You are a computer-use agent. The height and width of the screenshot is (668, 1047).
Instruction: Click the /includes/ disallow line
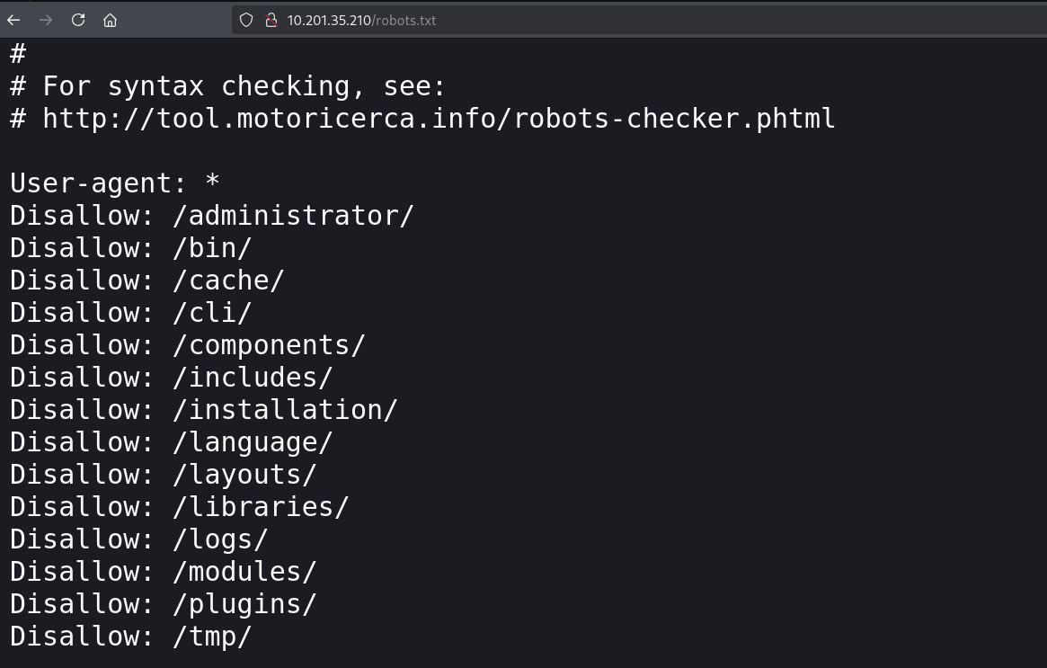(253, 378)
